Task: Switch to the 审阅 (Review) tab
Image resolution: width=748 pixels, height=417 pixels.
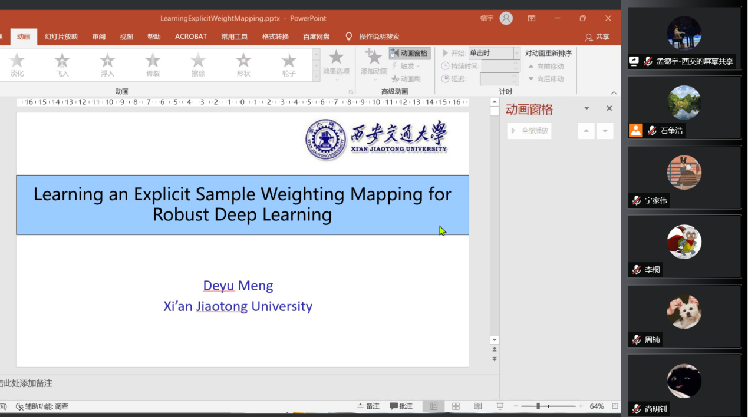Action: click(x=99, y=37)
